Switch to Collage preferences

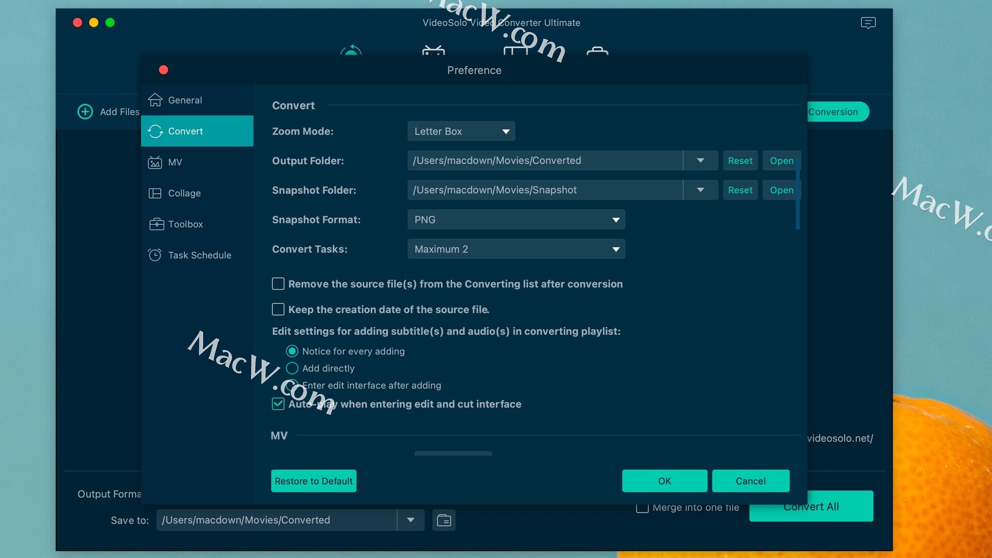pyautogui.click(x=197, y=193)
